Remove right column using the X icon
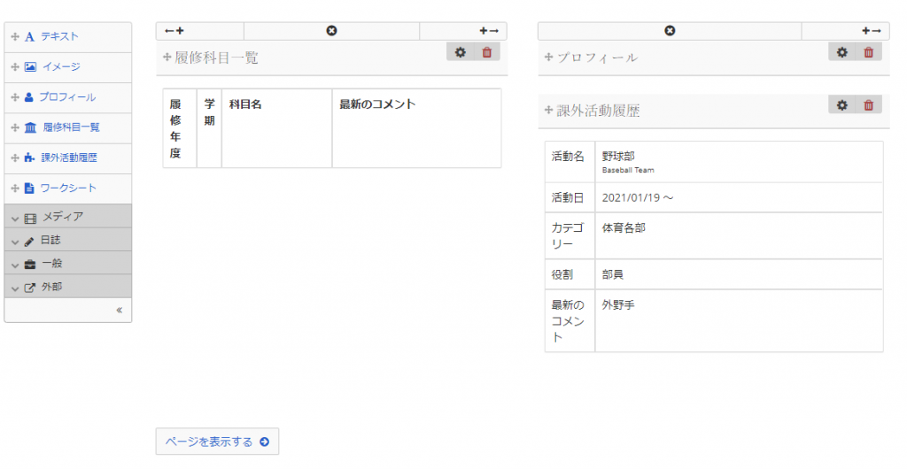 click(x=670, y=31)
